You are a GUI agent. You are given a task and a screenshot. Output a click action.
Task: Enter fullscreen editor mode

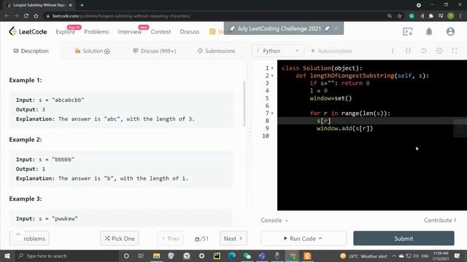click(x=455, y=51)
